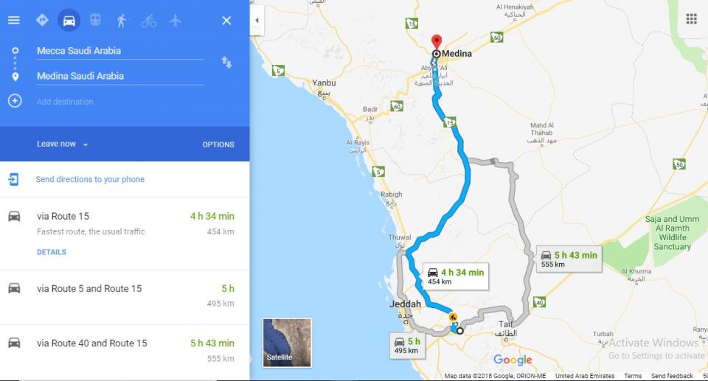
Task: Collapse the side panel arrow
Action: point(257,21)
